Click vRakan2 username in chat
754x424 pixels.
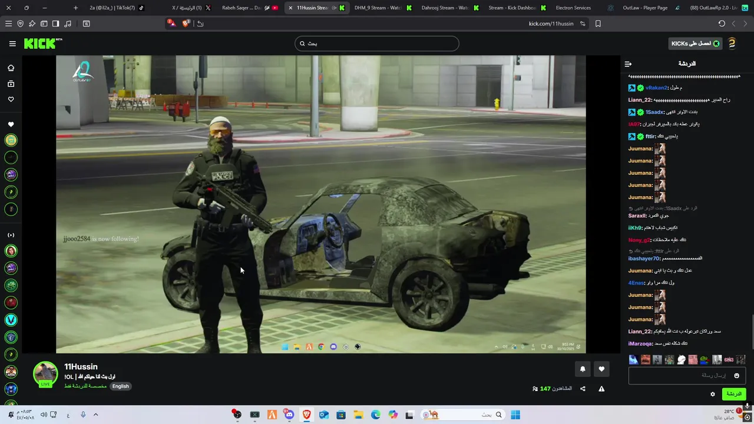656,88
